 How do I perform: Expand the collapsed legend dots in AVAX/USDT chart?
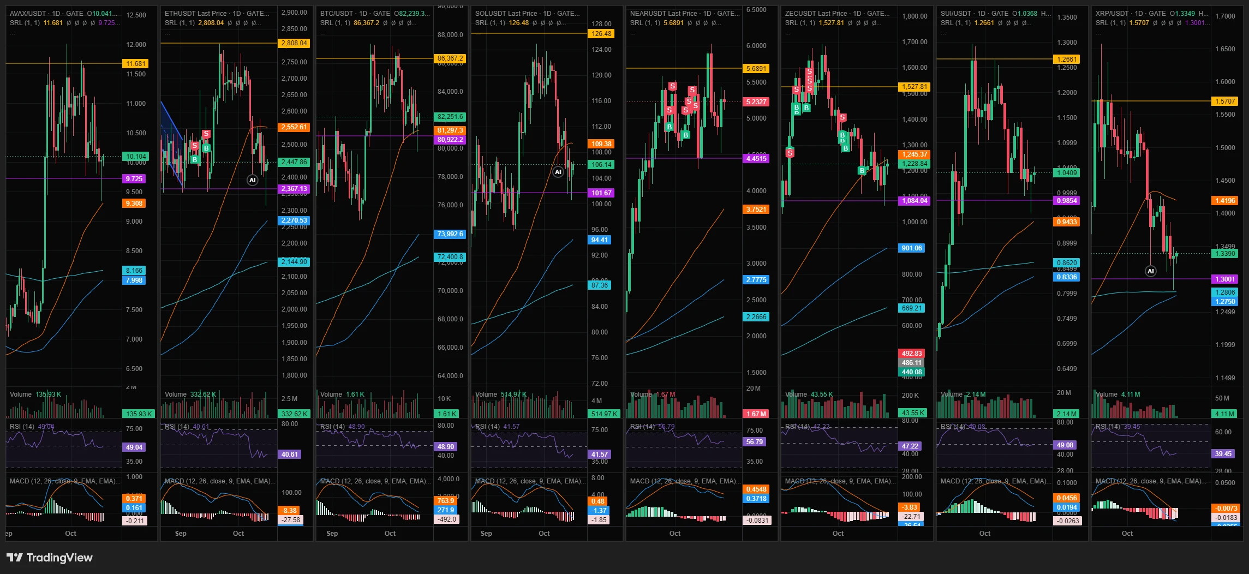pyautogui.click(x=13, y=33)
